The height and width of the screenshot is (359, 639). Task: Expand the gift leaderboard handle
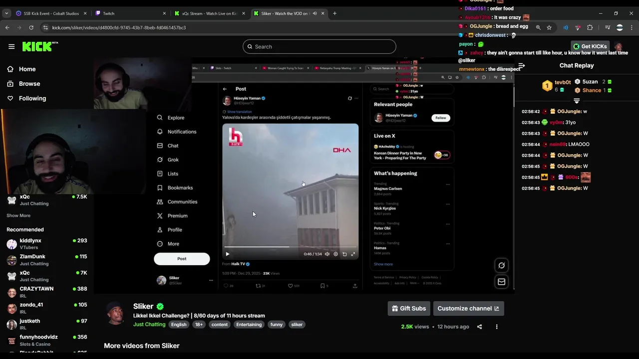[x=577, y=101]
